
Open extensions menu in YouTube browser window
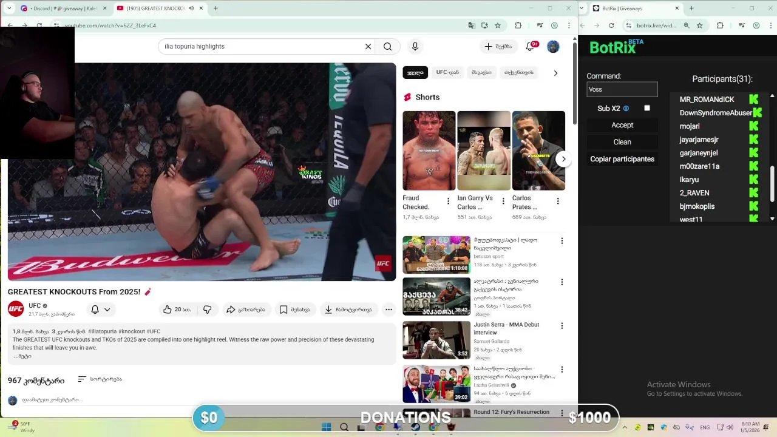[518, 25]
